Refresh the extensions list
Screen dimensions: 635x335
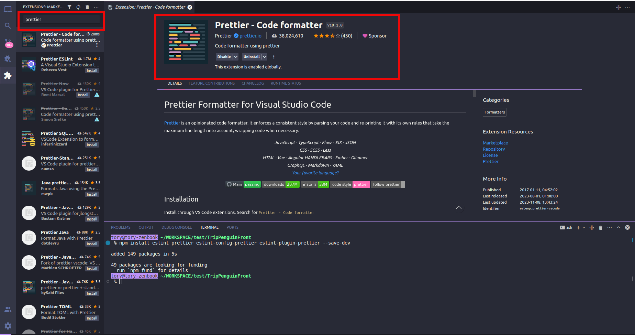(78, 7)
